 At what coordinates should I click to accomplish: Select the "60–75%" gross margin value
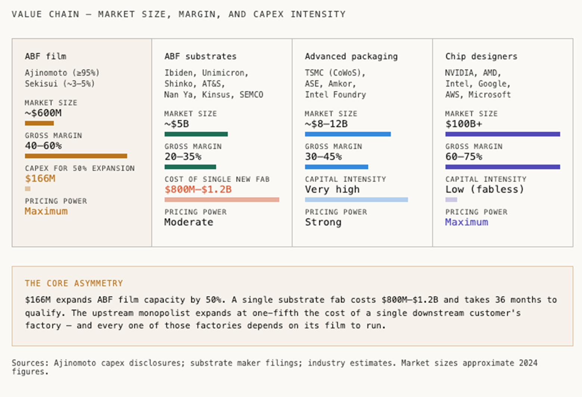(x=464, y=157)
